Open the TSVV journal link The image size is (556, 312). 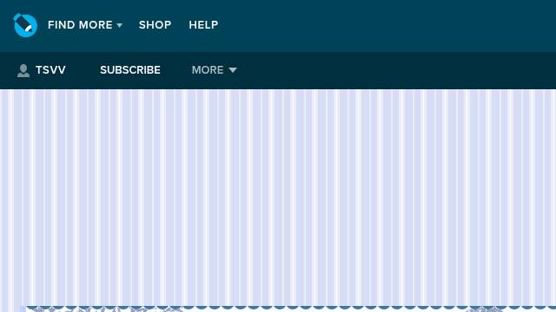50,70
